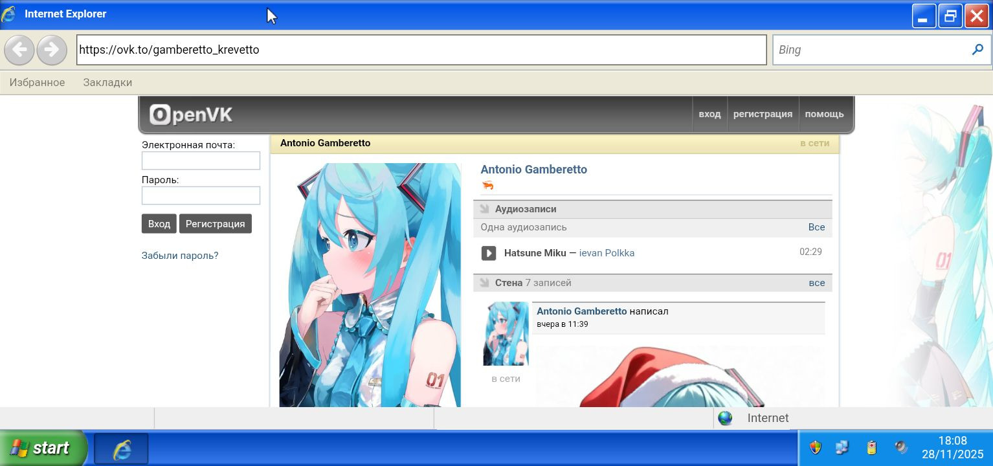993x466 pixels.
Task: Click the Antonio Gamberetto profile name heading
Action: point(533,170)
